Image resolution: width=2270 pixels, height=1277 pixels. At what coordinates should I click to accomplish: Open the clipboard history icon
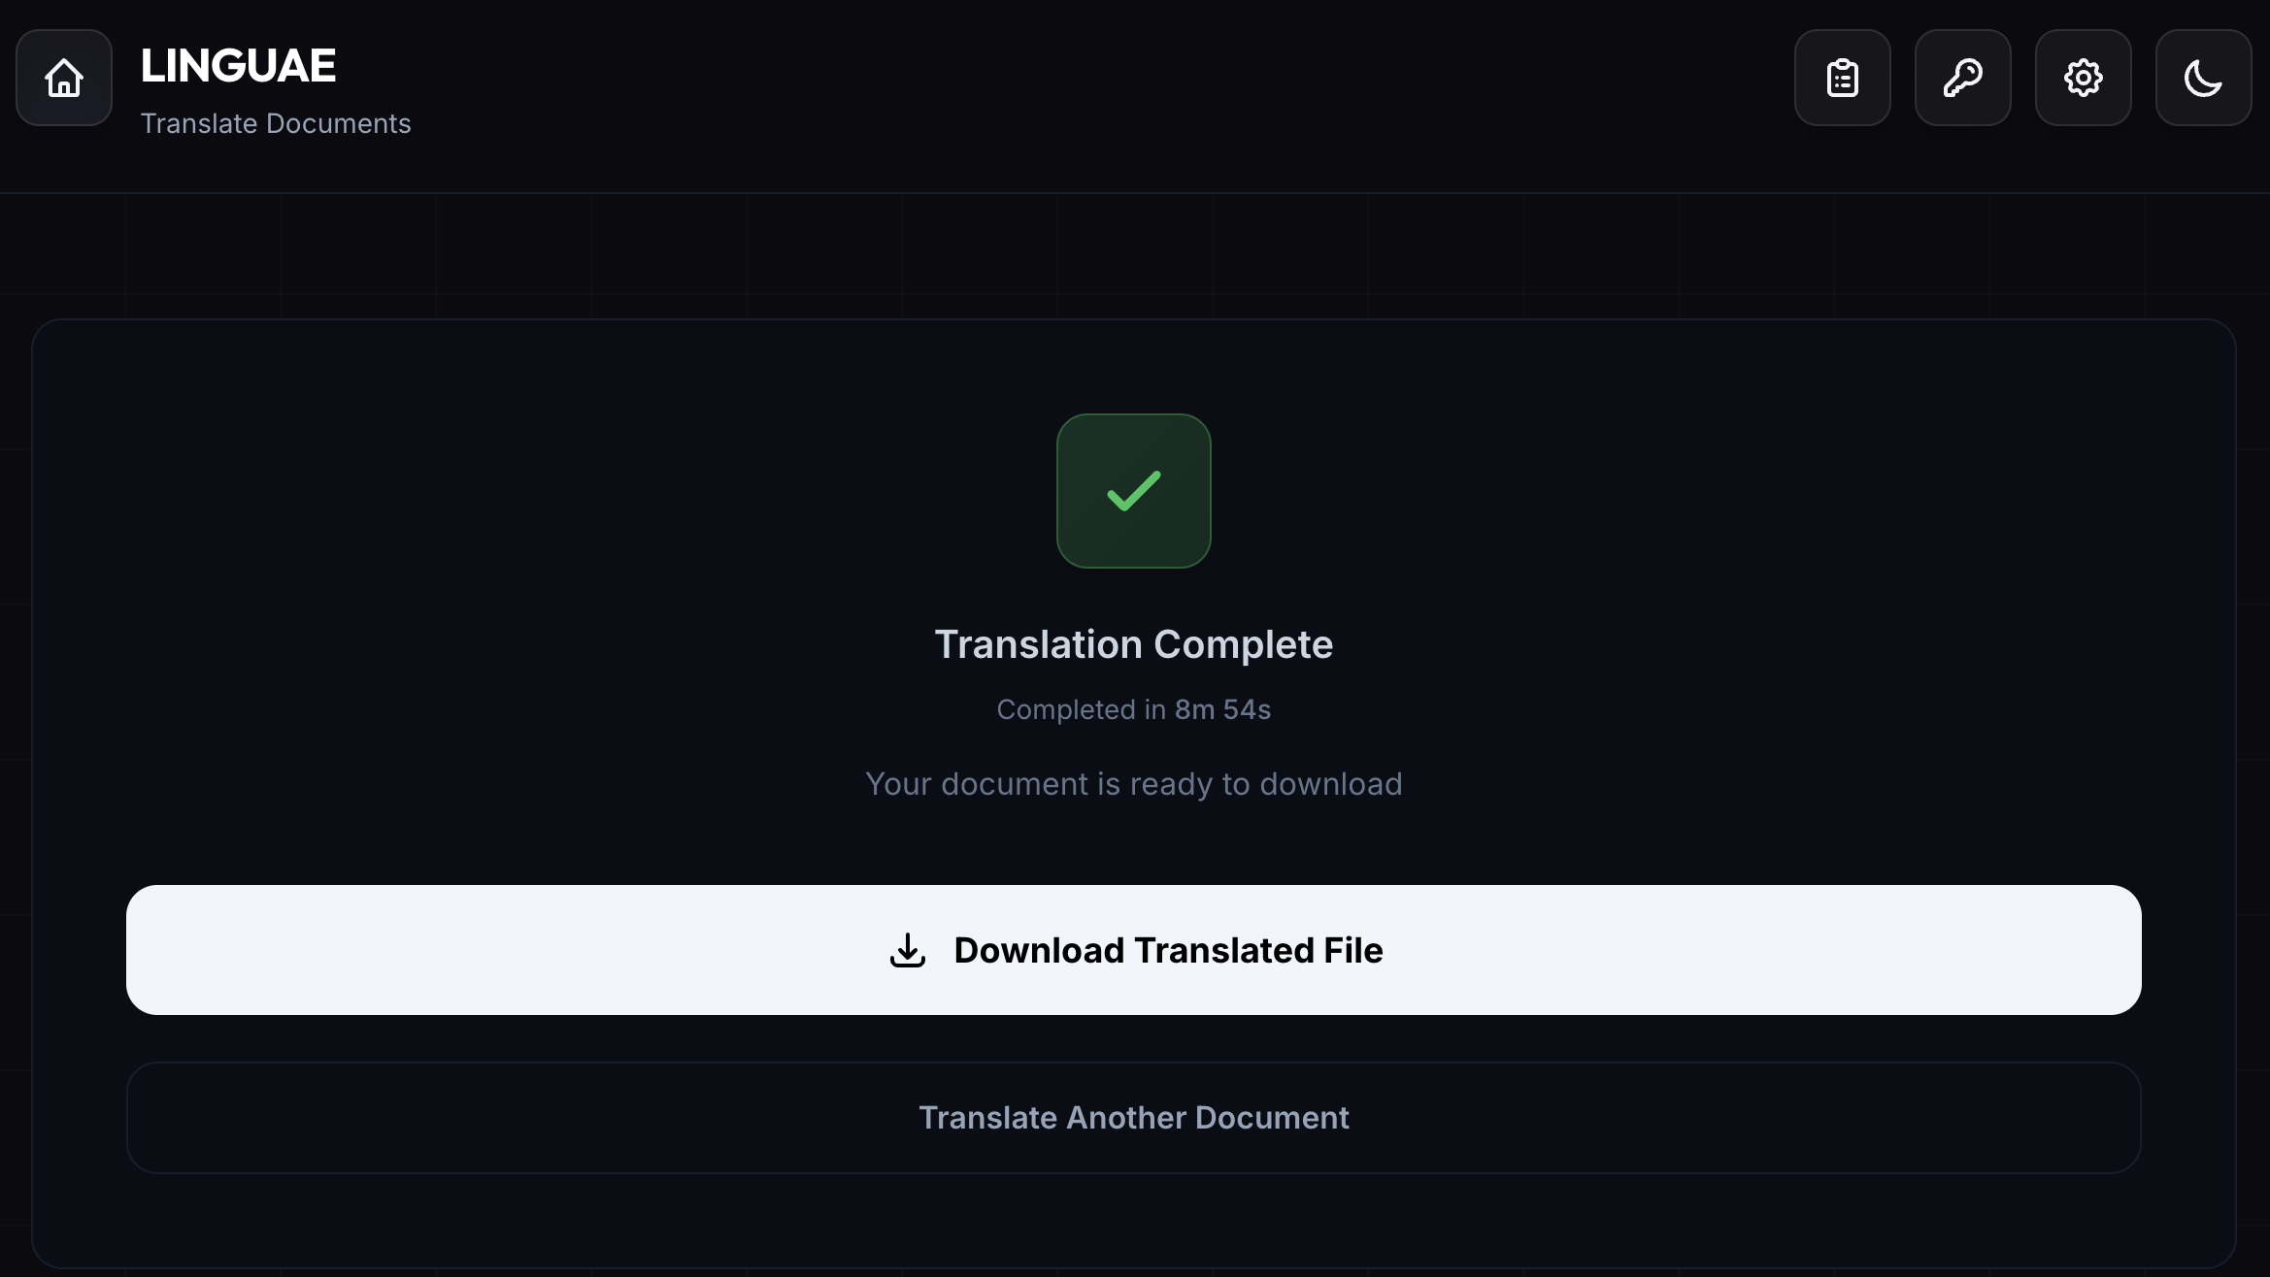1842,78
